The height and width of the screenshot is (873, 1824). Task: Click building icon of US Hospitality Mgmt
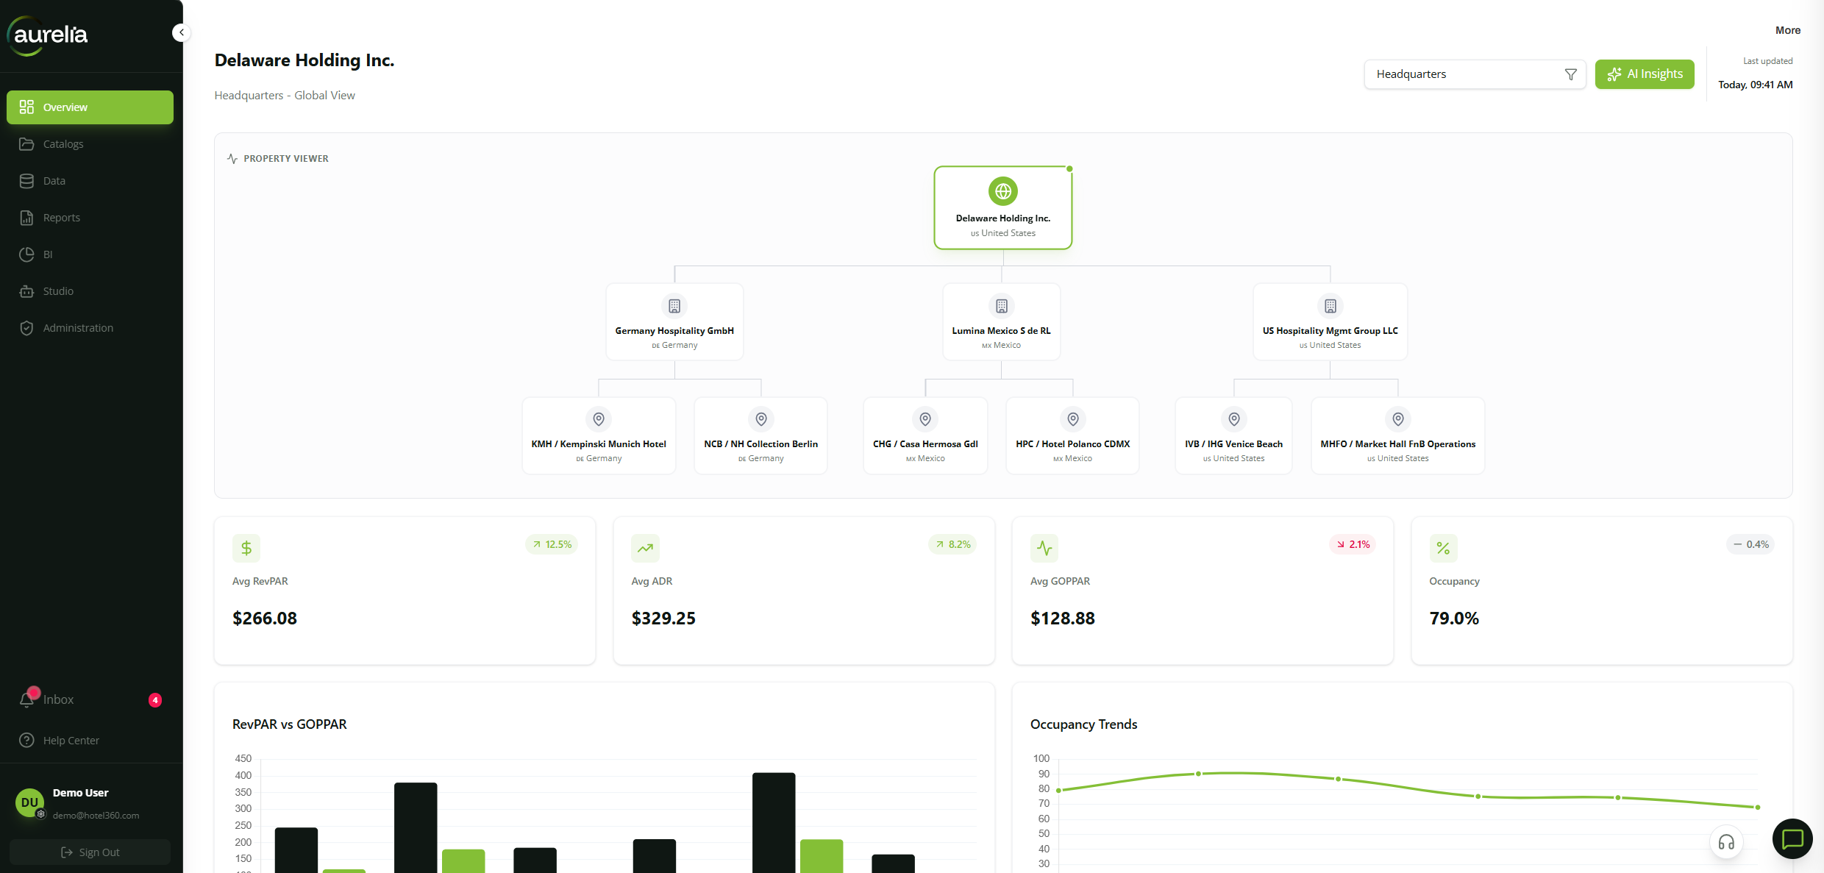click(x=1330, y=306)
